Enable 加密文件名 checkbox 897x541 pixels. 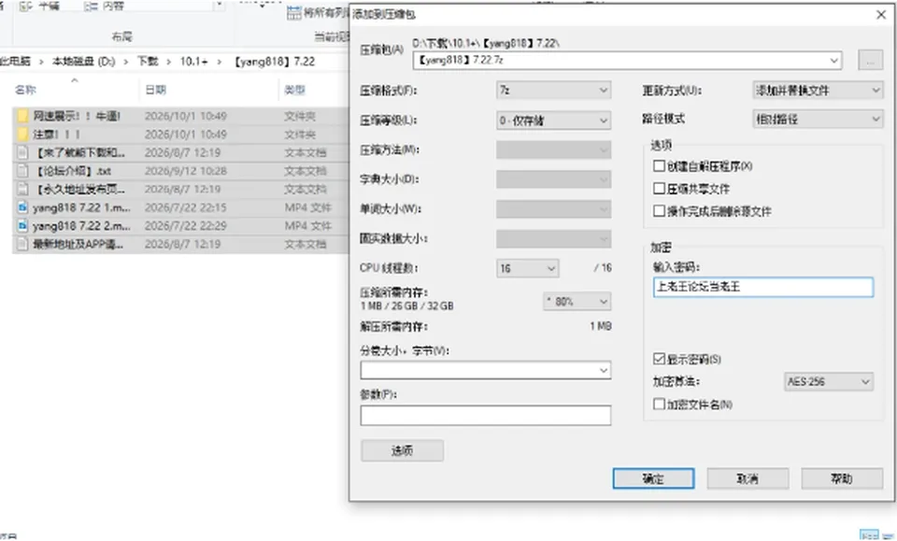point(659,405)
